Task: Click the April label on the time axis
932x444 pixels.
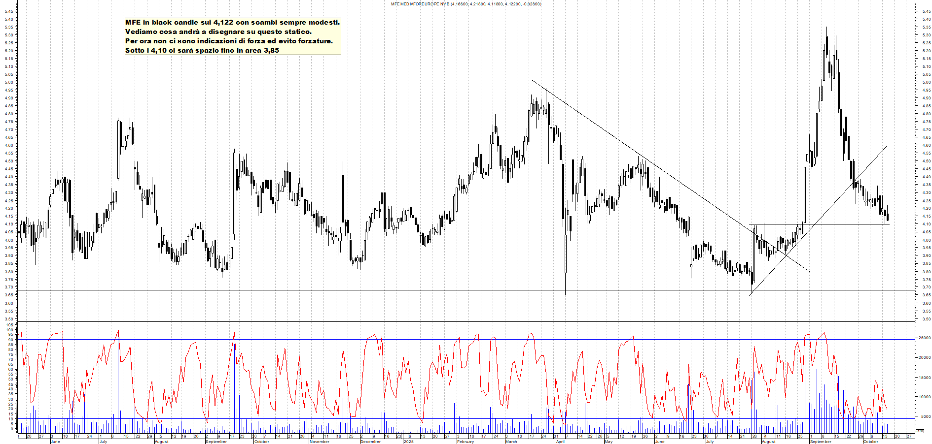Action: click(560, 442)
